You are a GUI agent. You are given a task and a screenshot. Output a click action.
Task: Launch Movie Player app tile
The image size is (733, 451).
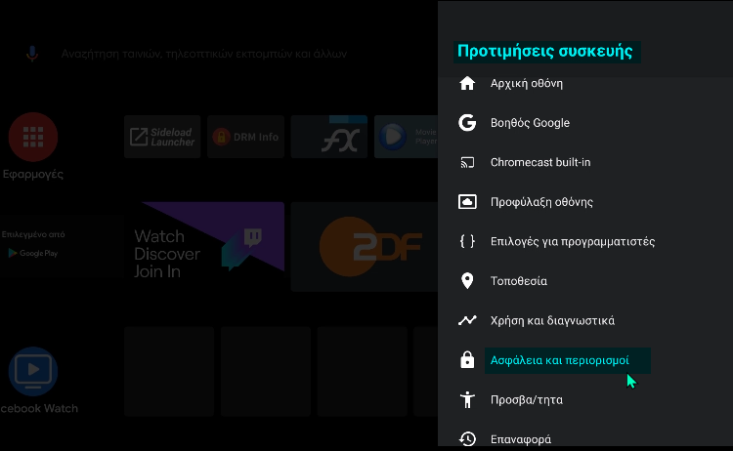coord(407,137)
